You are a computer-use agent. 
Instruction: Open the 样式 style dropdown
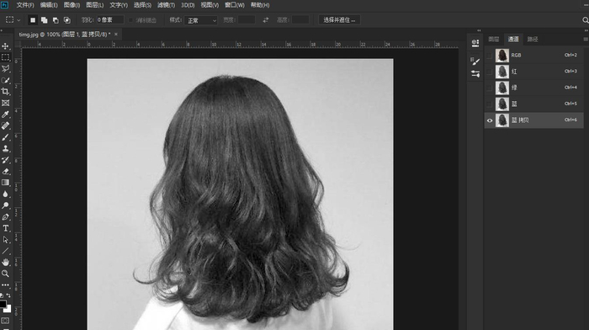click(x=200, y=20)
